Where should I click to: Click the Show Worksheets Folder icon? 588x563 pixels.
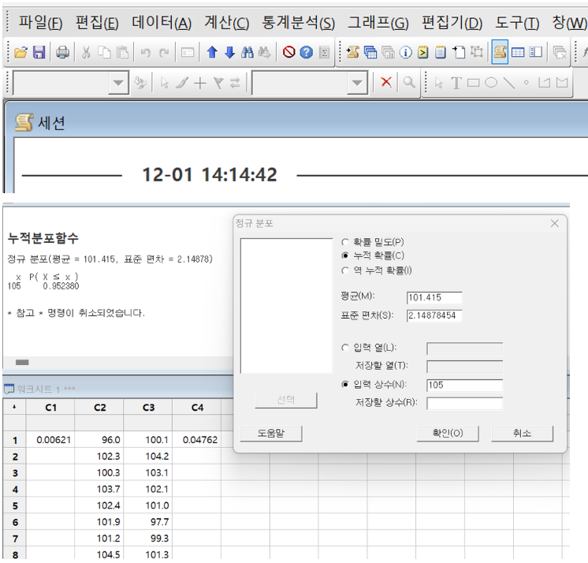(370, 52)
